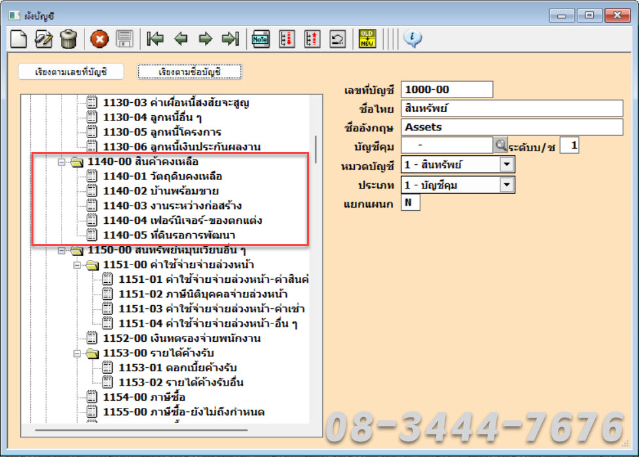Screen dimensions: 639x457
Task: Click document icon of 1152-00 row
Action: point(92,338)
